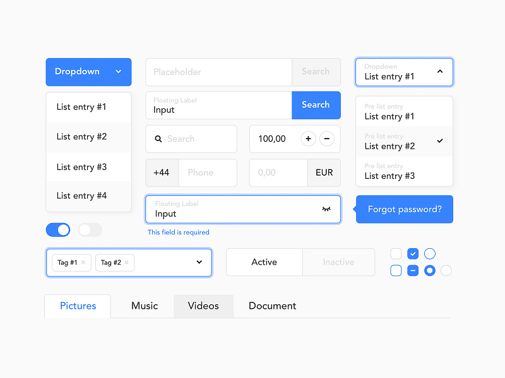Screen dimensions: 505x378
Task: Open the tag selector dropdown chevron
Action: point(199,263)
